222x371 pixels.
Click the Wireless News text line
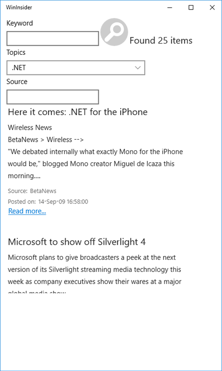(30, 128)
